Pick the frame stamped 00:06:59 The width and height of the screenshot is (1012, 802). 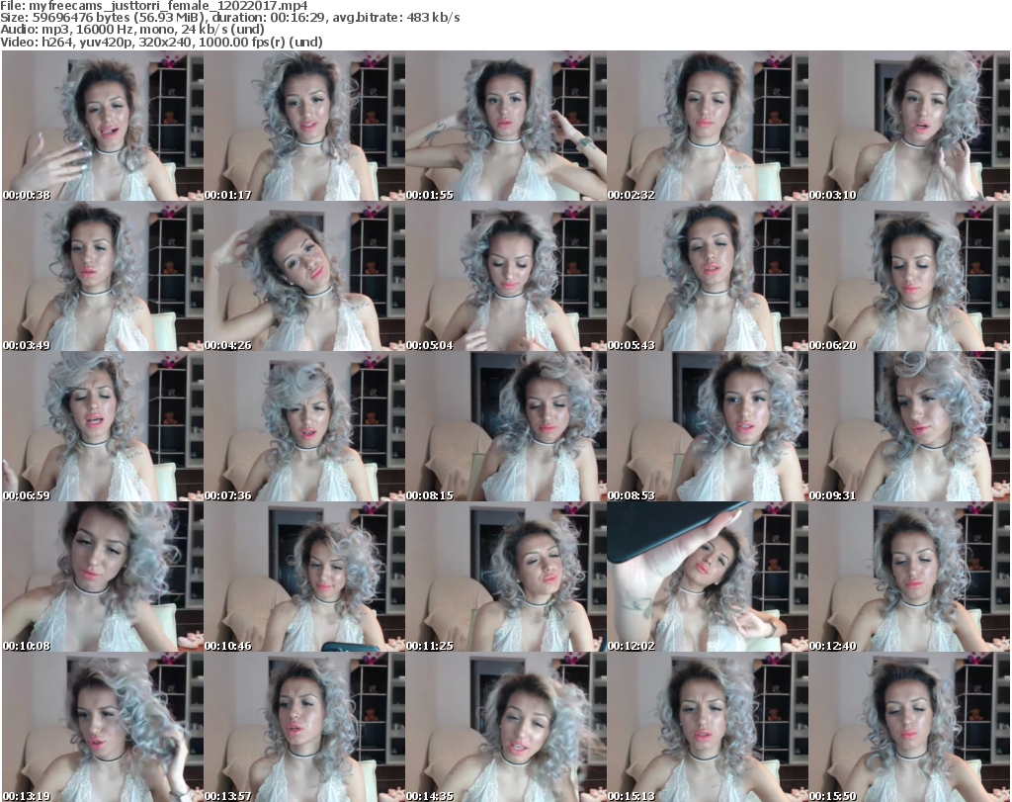click(x=103, y=427)
